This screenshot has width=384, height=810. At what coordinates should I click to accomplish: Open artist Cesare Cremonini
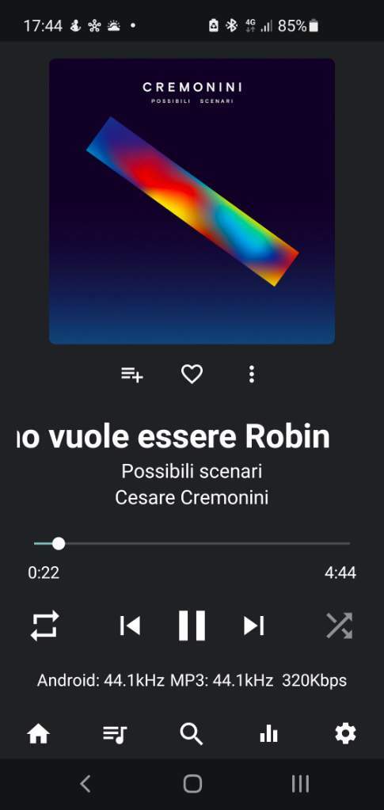192,498
